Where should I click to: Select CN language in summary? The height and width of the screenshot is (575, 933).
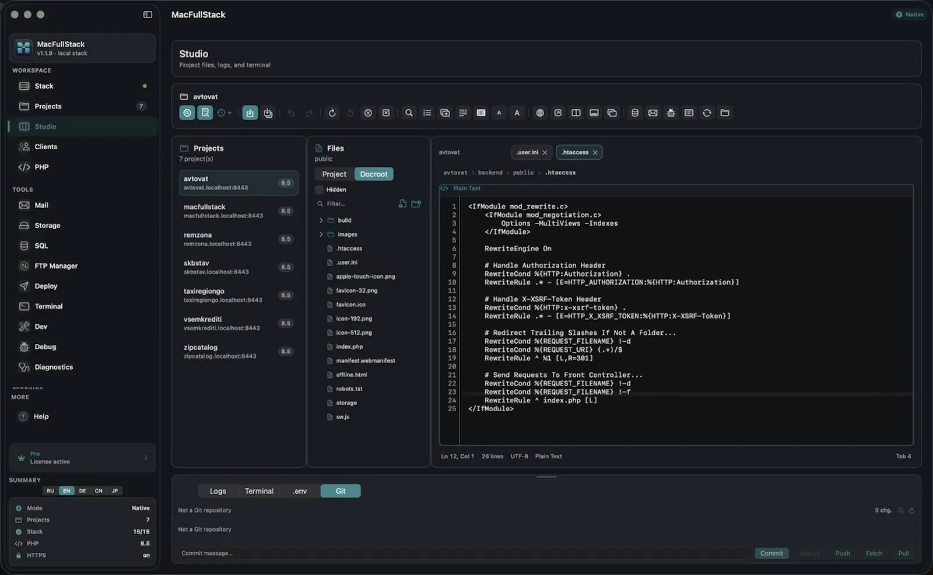pos(99,491)
